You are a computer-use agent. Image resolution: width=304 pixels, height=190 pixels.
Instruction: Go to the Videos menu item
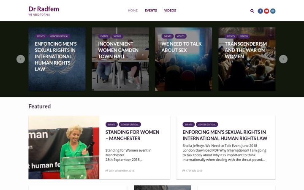(170, 11)
